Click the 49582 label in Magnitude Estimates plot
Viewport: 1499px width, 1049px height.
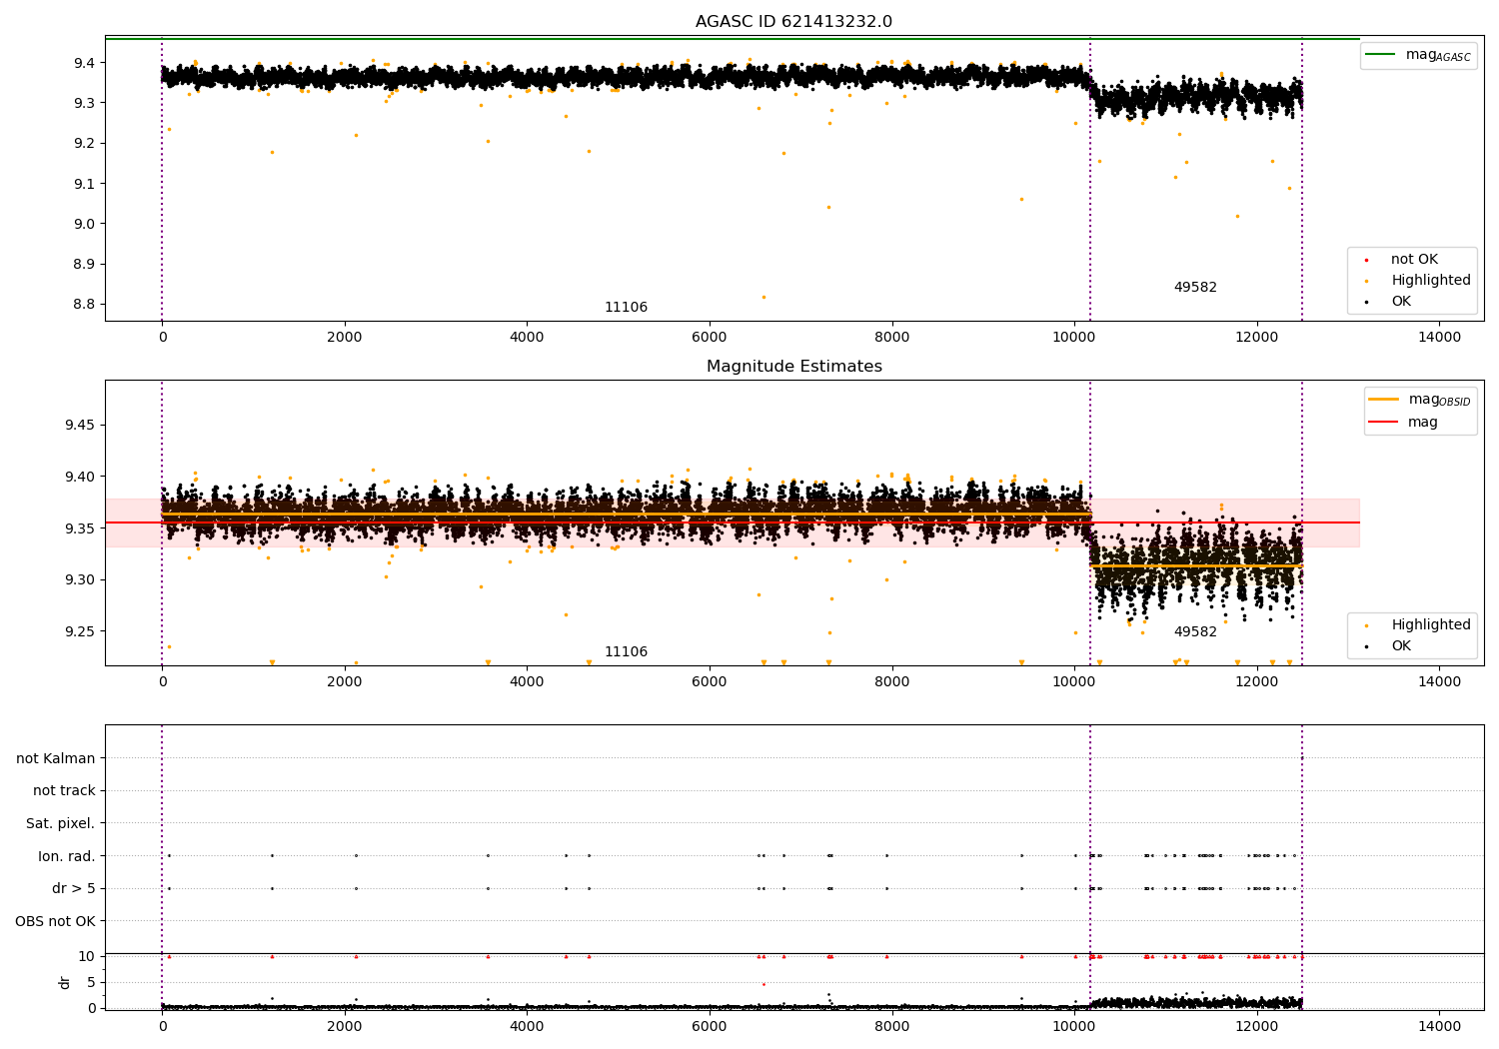coord(1195,632)
